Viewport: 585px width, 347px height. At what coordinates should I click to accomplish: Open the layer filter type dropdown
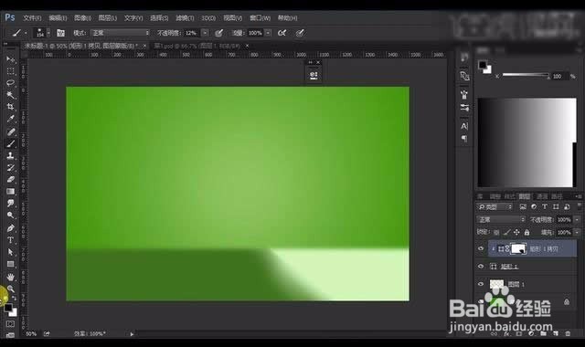[x=495, y=207]
